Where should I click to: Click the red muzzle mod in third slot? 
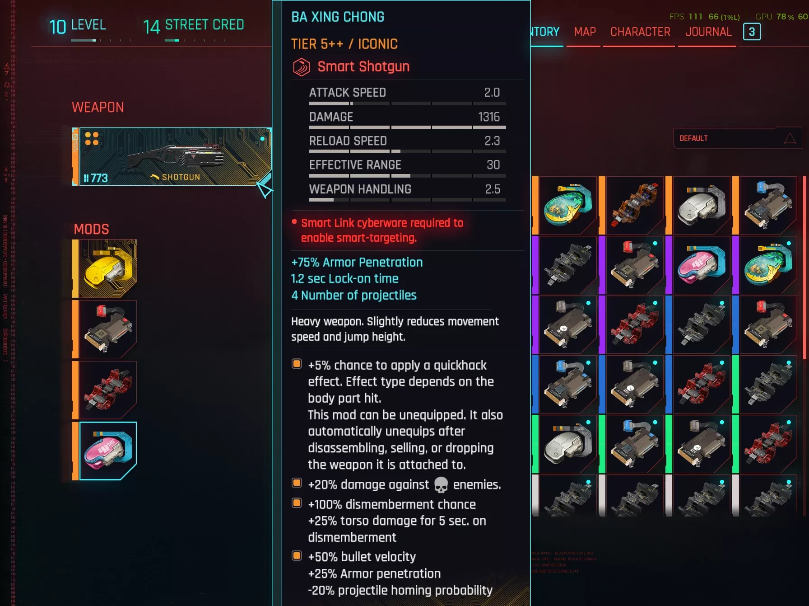[x=108, y=390]
